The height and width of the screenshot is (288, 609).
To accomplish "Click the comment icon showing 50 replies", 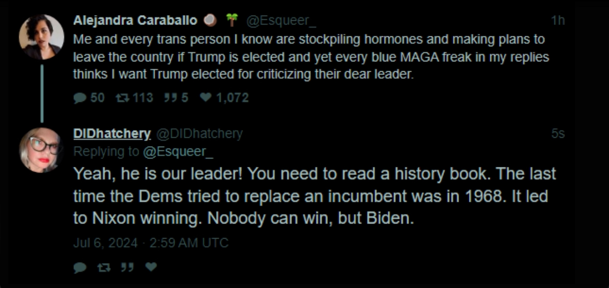I will point(80,98).
